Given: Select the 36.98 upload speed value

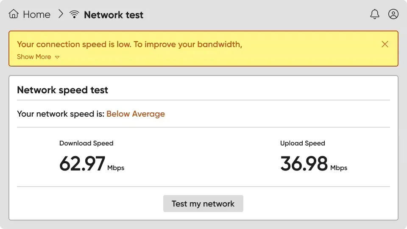Looking at the screenshot, I should [x=304, y=164].
